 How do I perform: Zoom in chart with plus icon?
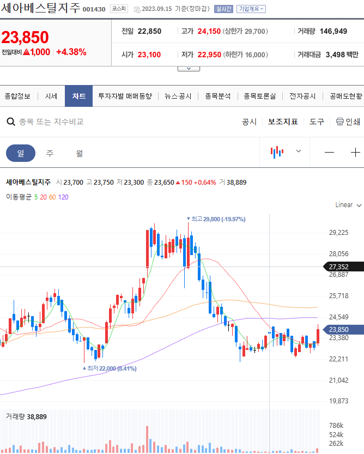point(355,152)
